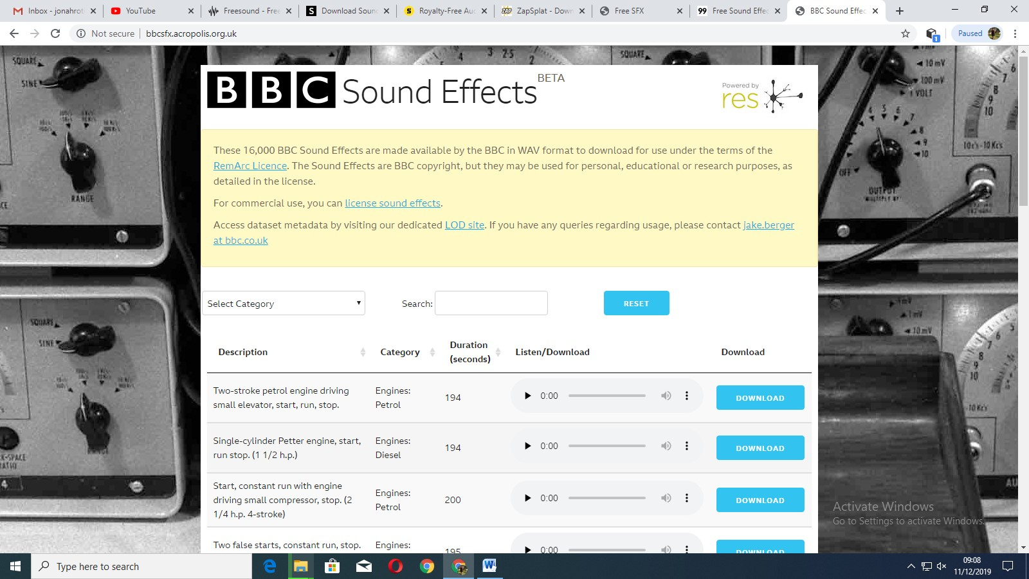This screenshot has width=1029, height=579.
Task: Mute the two-stroke petrol engine audio
Action: point(666,396)
